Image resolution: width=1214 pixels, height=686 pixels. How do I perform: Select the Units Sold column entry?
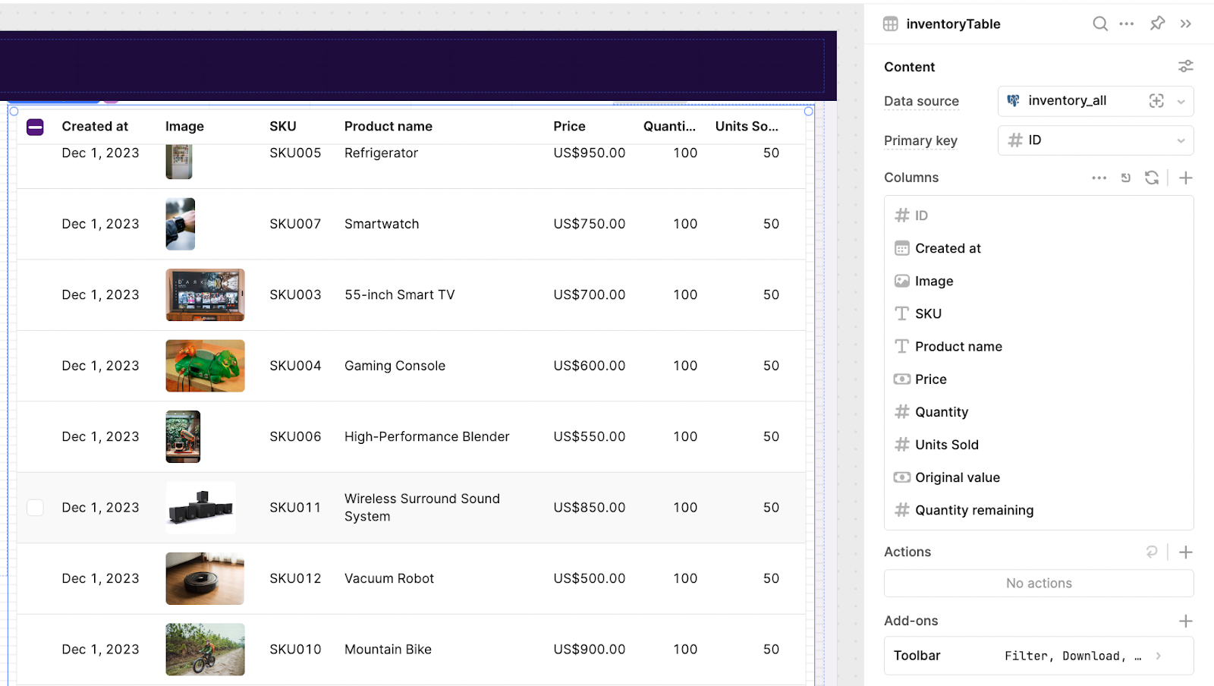click(1039, 445)
